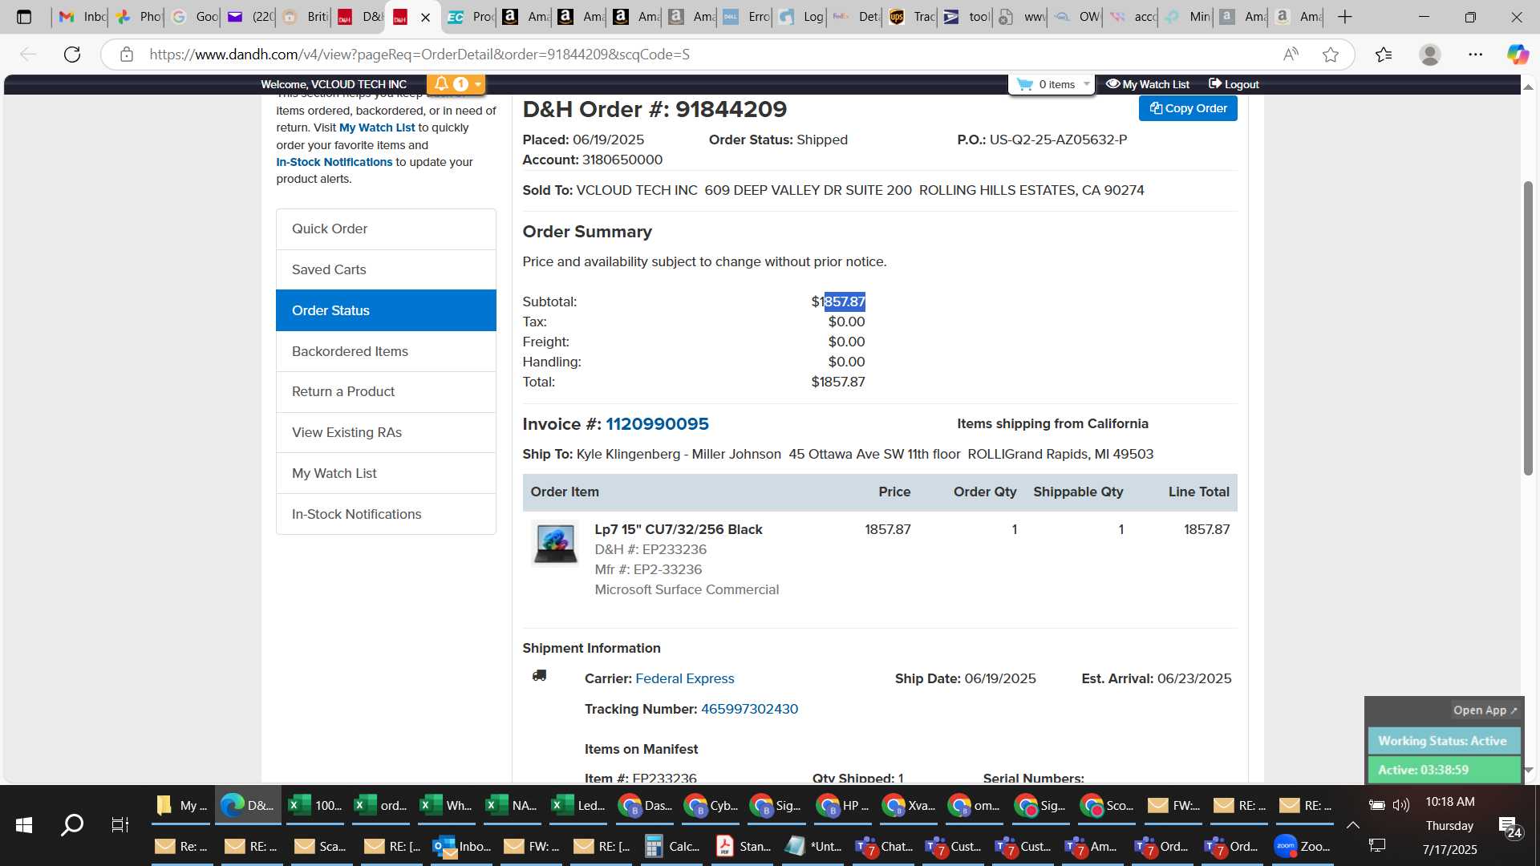This screenshot has height=866, width=1540.
Task: Click Open App in status widget
Action: click(x=1485, y=710)
